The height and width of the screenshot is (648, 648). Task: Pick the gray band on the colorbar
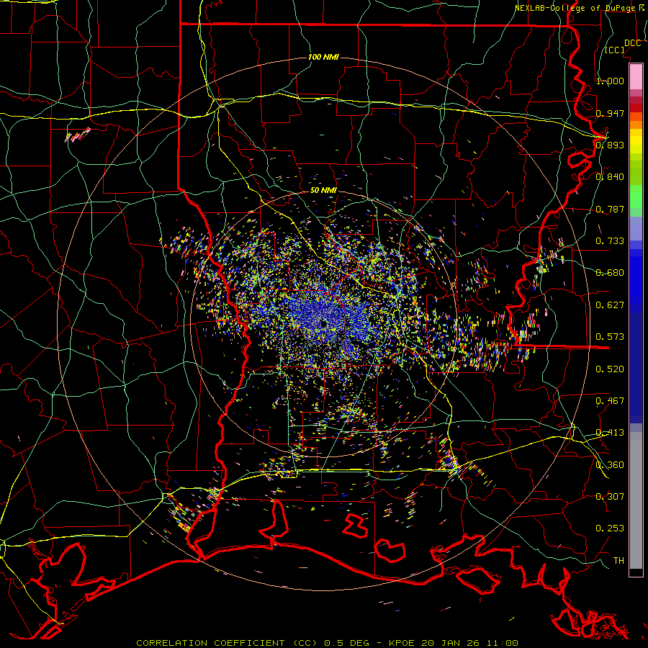point(636,500)
